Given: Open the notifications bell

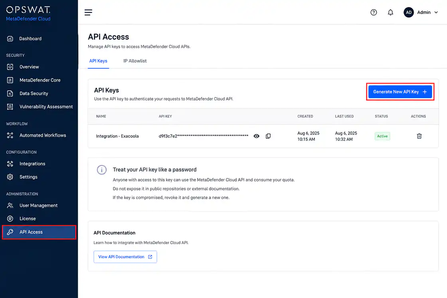Looking at the screenshot, I should [390, 12].
